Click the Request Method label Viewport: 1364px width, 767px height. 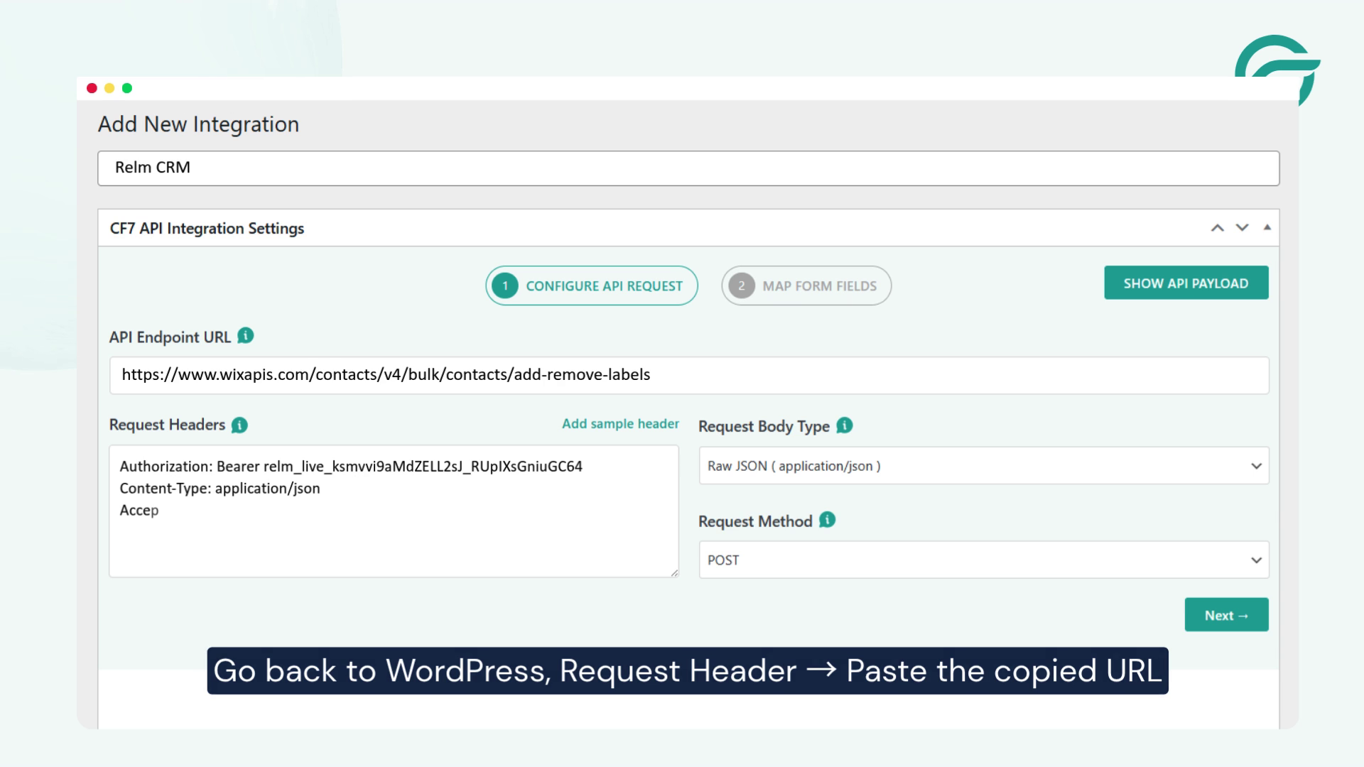pos(755,521)
